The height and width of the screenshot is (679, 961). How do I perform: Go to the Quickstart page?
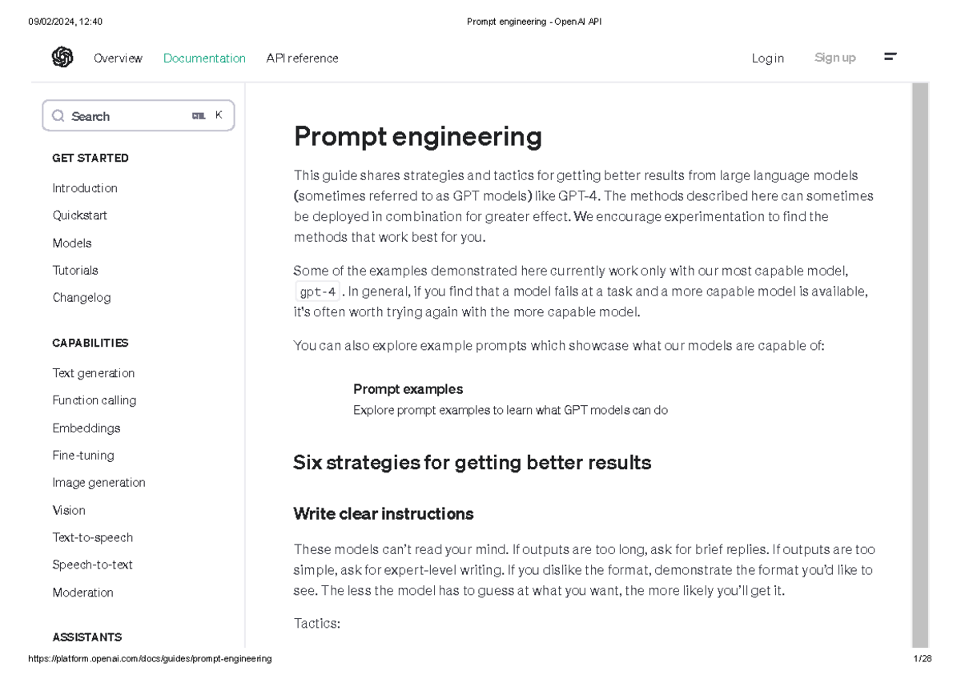80,215
